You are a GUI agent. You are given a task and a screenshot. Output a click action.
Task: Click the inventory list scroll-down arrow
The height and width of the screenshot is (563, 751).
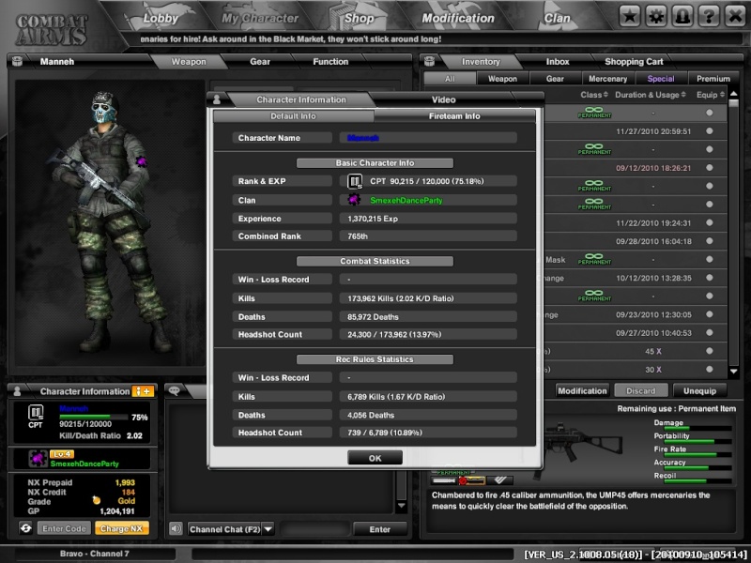click(733, 371)
